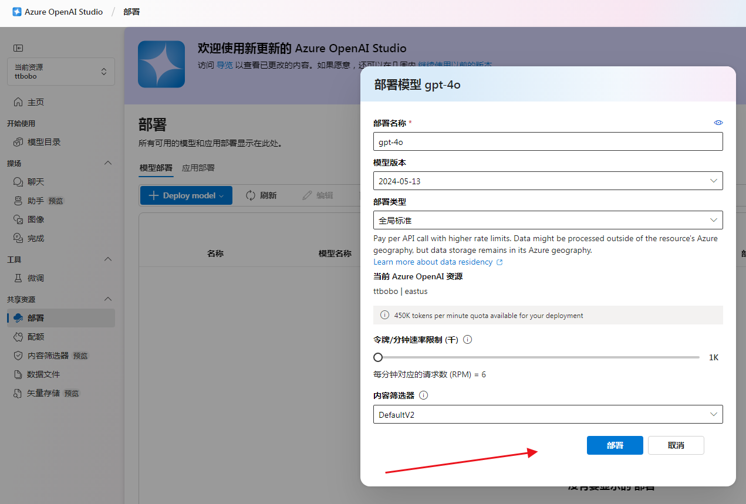Switch to the 模型部署 tab
Screen dimensions: 746x504
click(x=156, y=168)
